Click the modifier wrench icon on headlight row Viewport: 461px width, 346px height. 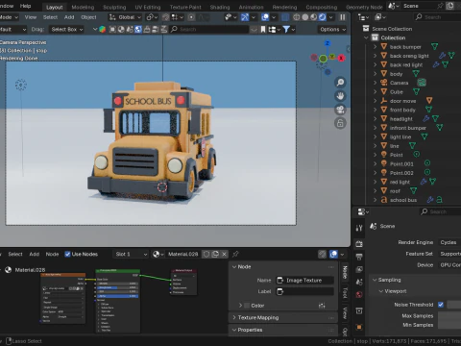[x=425, y=119]
